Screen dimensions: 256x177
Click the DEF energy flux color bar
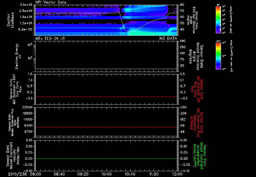point(218,56)
